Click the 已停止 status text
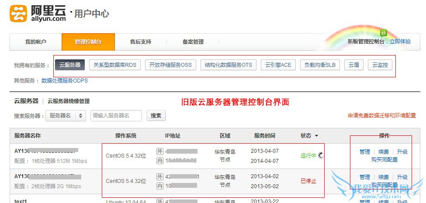This screenshot has width=426, height=203. (x=308, y=181)
